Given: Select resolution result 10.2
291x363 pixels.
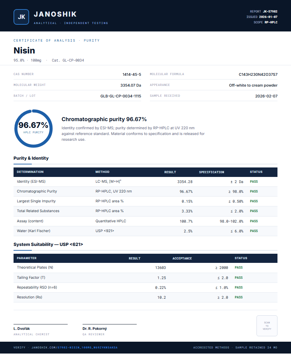Looking at the screenshot, I should click(162, 297).
